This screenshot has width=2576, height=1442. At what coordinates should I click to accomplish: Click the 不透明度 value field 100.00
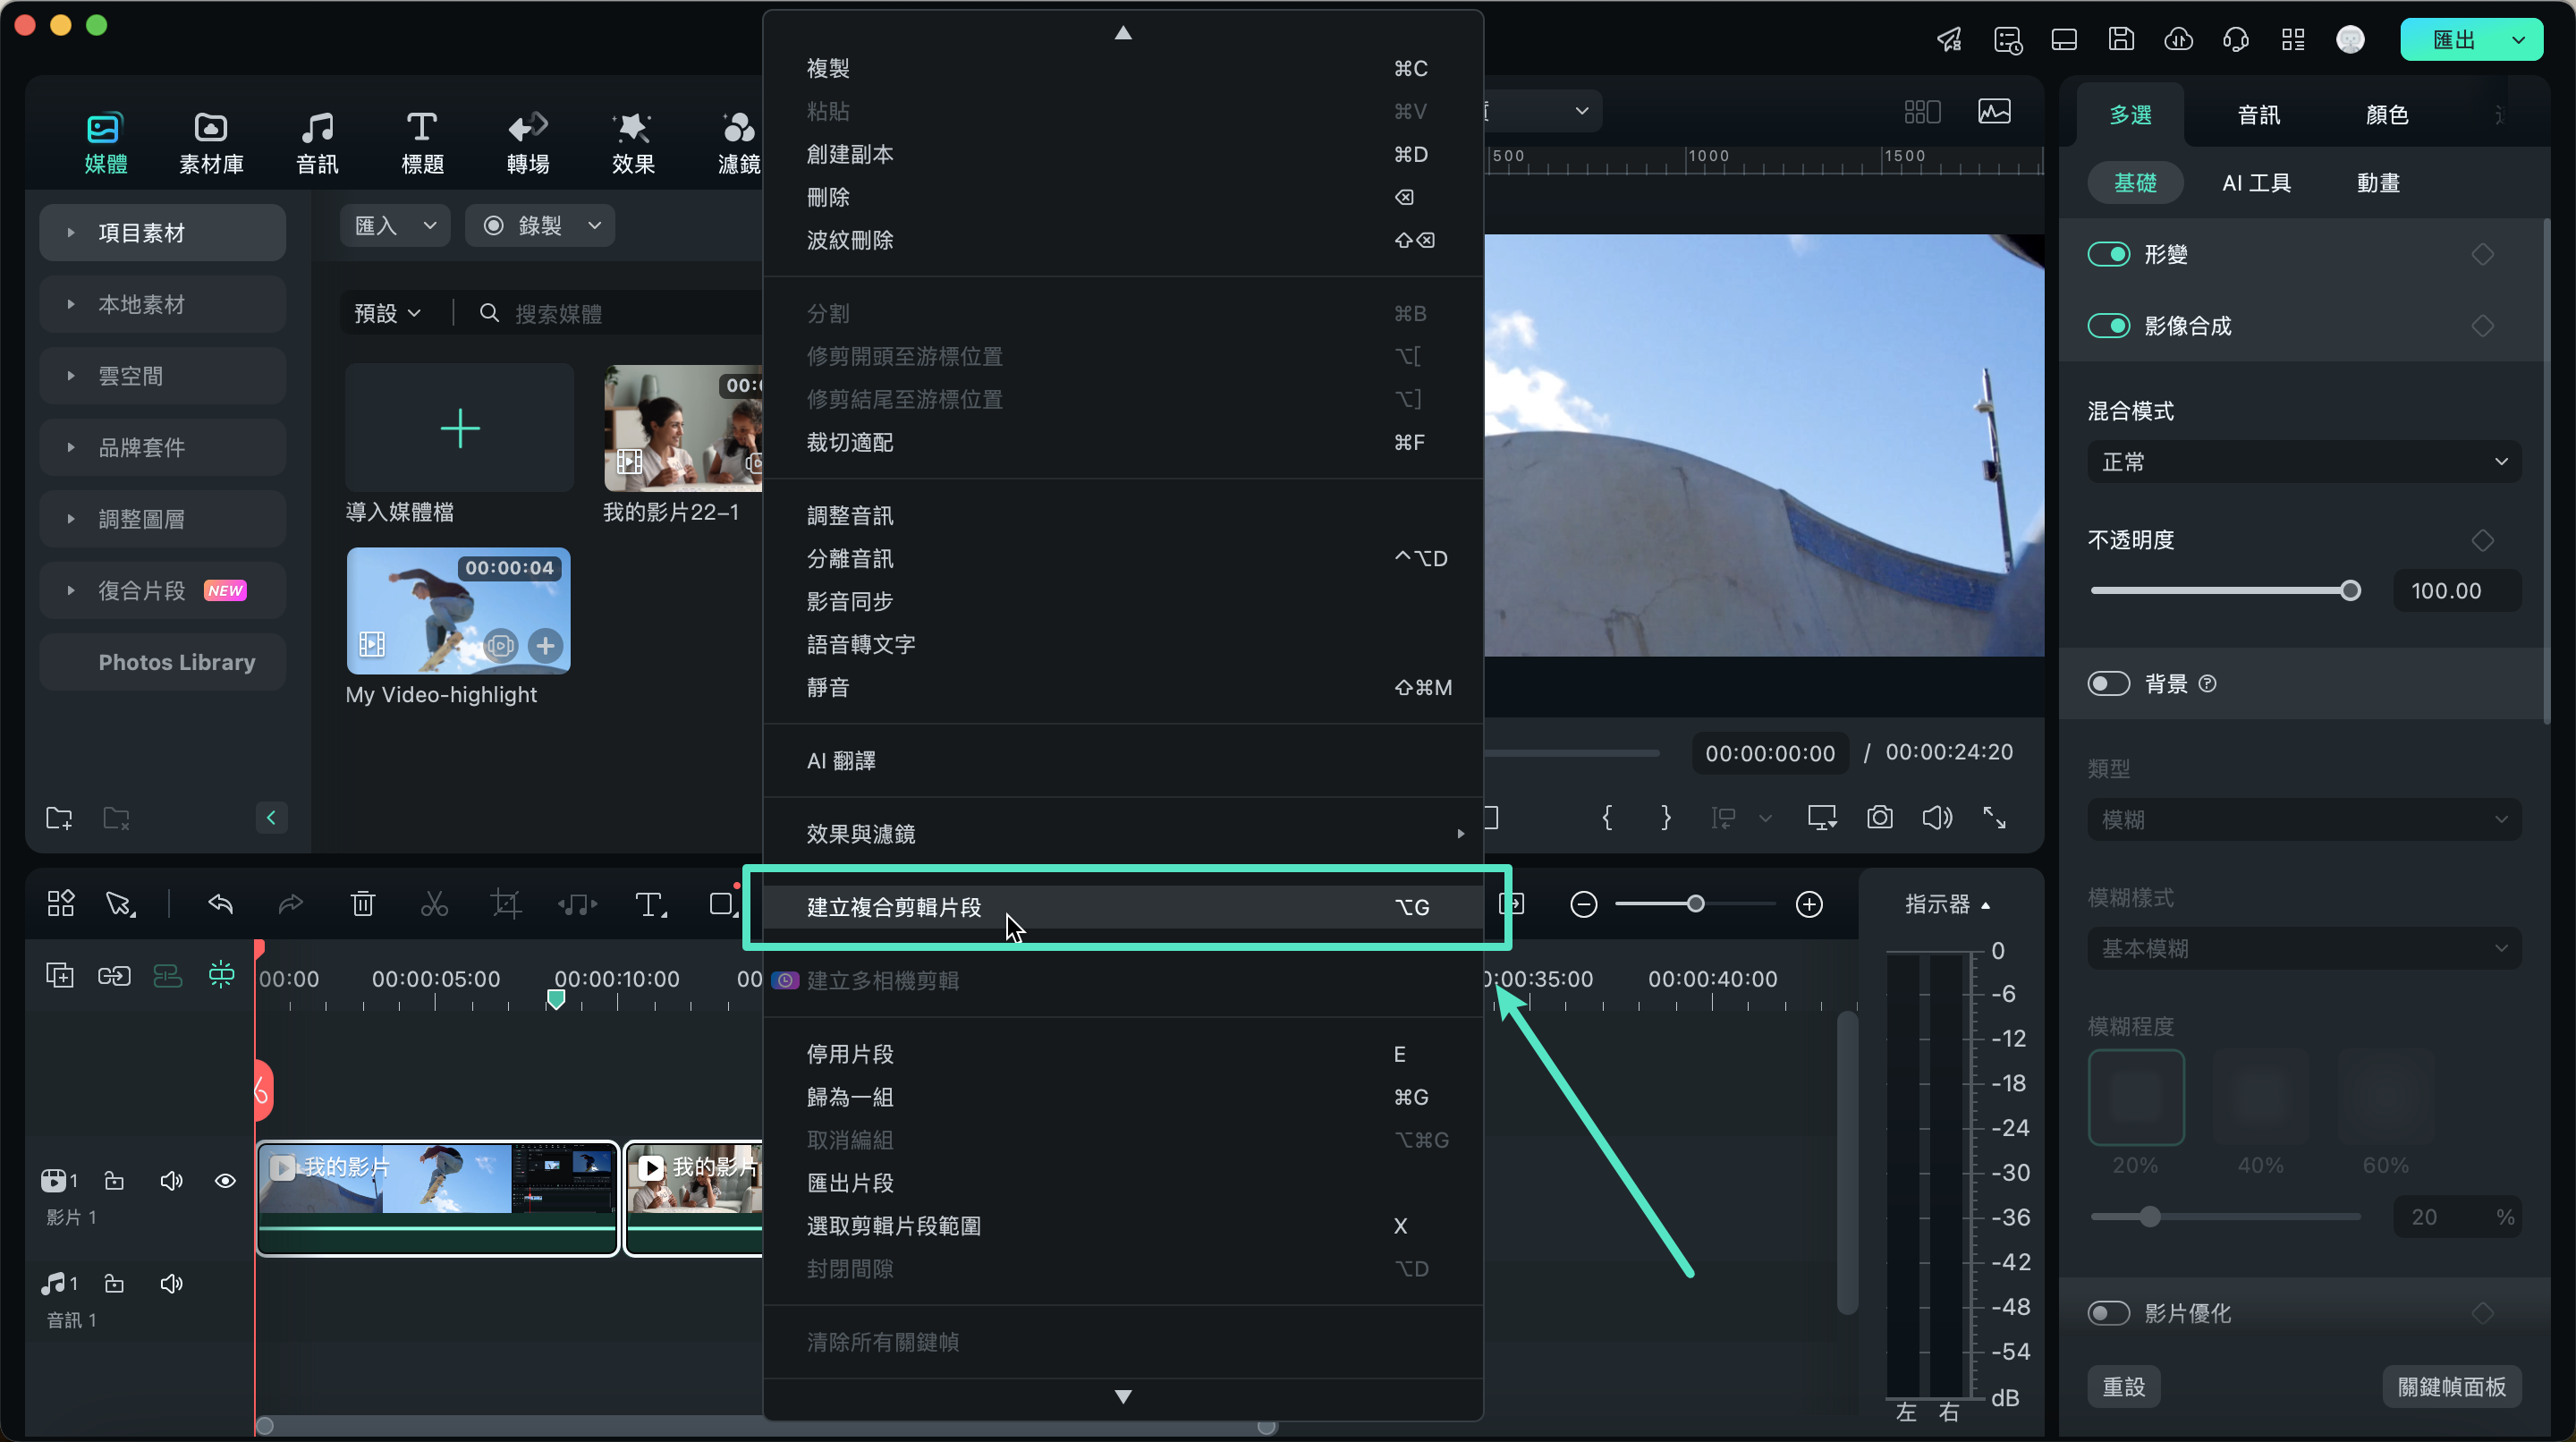(x=2456, y=590)
